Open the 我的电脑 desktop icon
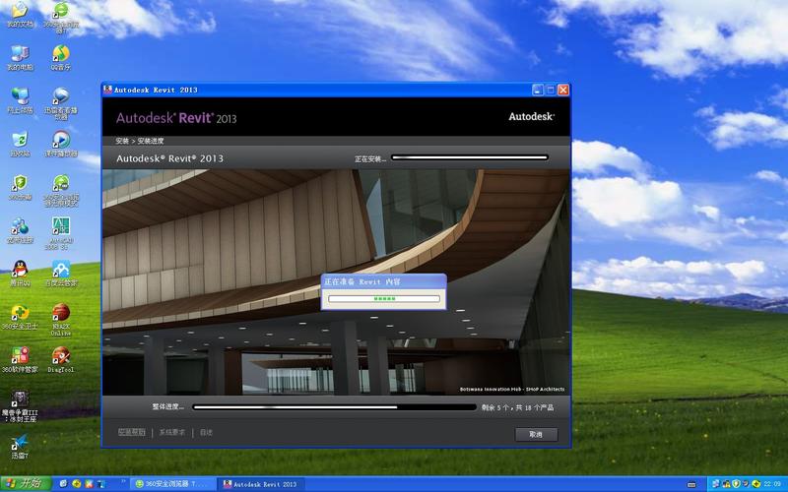The width and height of the screenshot is (788, 492). 20,57
